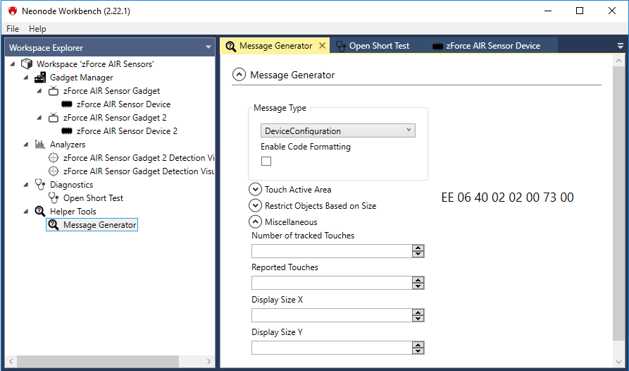Click the Workspace cube icon
The width and height of the screenshot is (629, 371).
click(27, 64)
